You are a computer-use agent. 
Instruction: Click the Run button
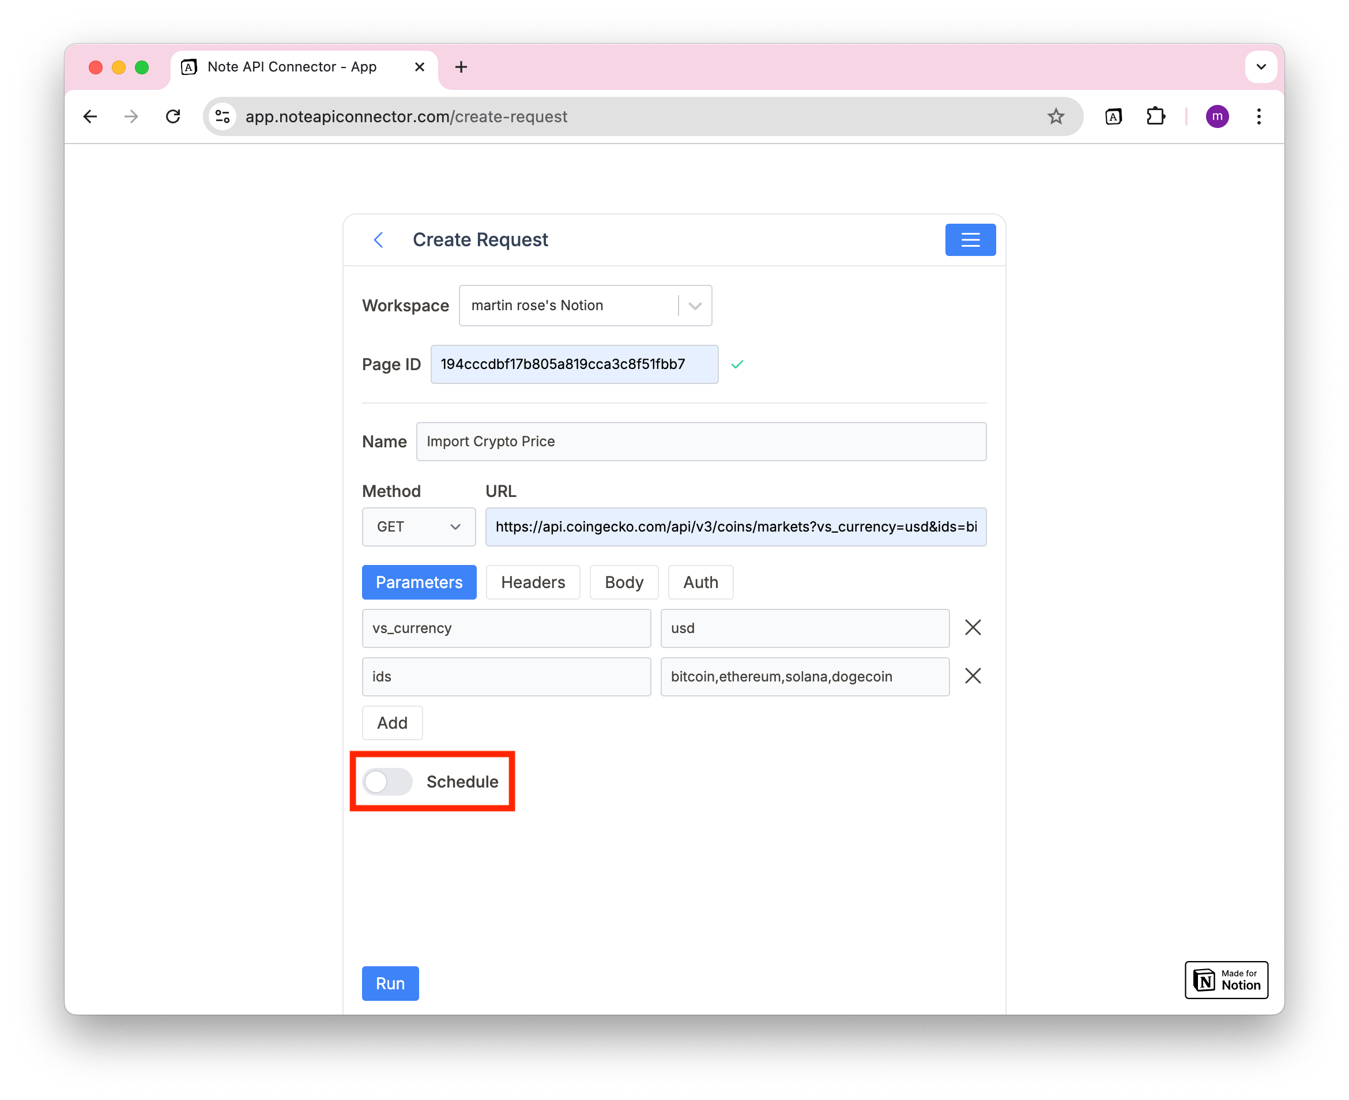tap(390, 983)
